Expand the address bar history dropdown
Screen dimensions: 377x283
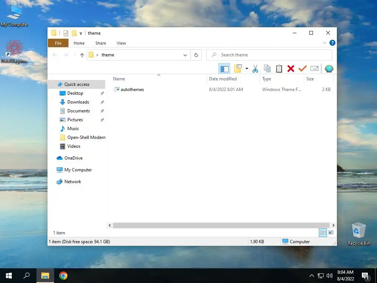pyautogui.click(x=185, y=55)
